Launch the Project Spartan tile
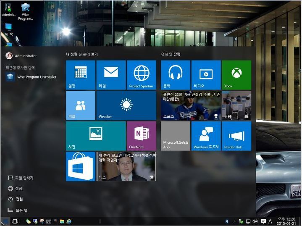The height and width of the screenshot is (226, 302). [142, 75]
